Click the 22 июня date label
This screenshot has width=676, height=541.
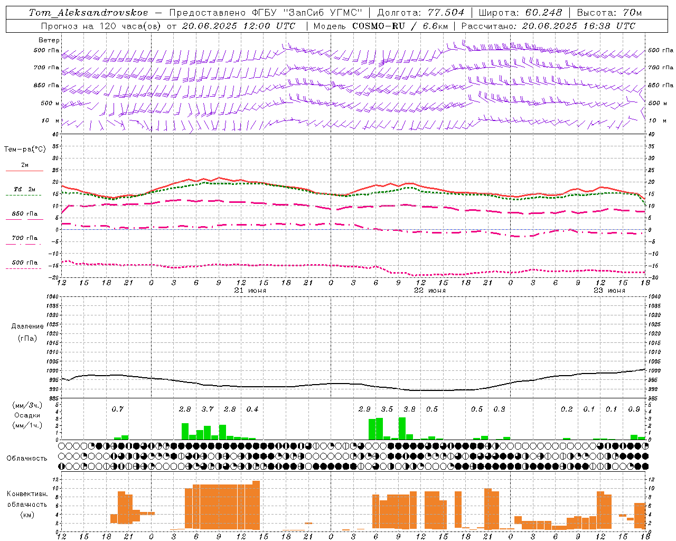[x=430, y=291]
